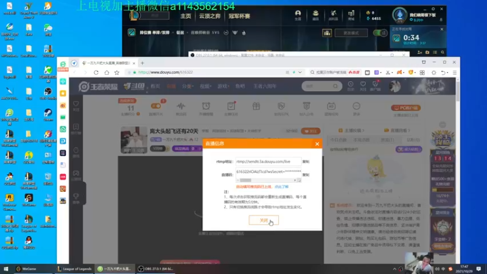The image size is (487, 274).
Task: Click the alarm clock reminder icon
Action: [206, 106]
